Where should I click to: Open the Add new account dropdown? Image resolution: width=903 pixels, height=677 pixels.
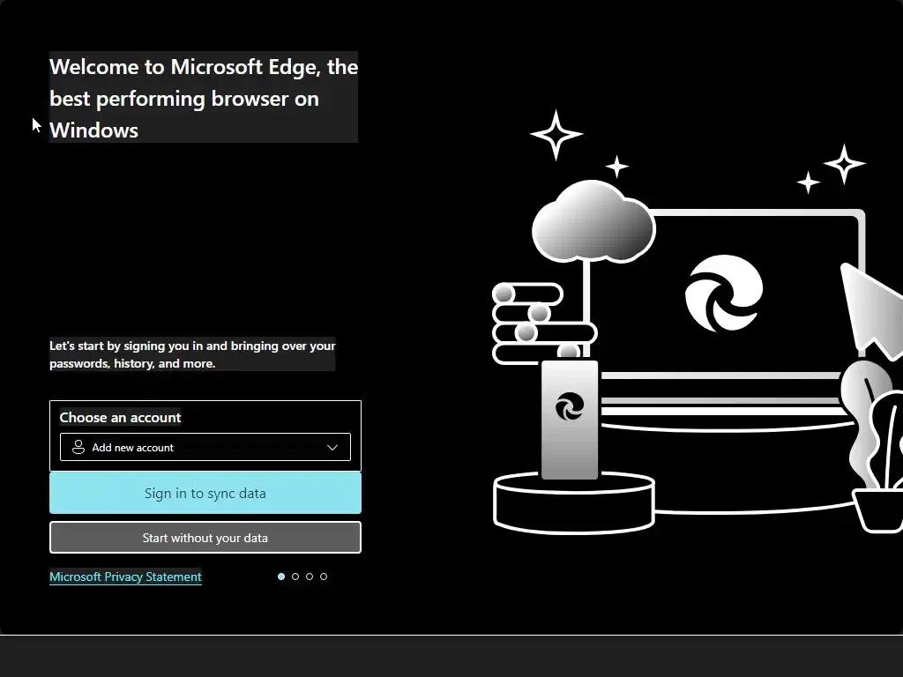205,447
